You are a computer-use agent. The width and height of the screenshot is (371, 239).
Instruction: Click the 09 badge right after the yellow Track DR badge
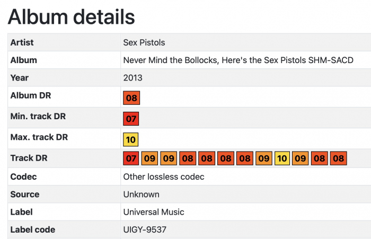301,158
